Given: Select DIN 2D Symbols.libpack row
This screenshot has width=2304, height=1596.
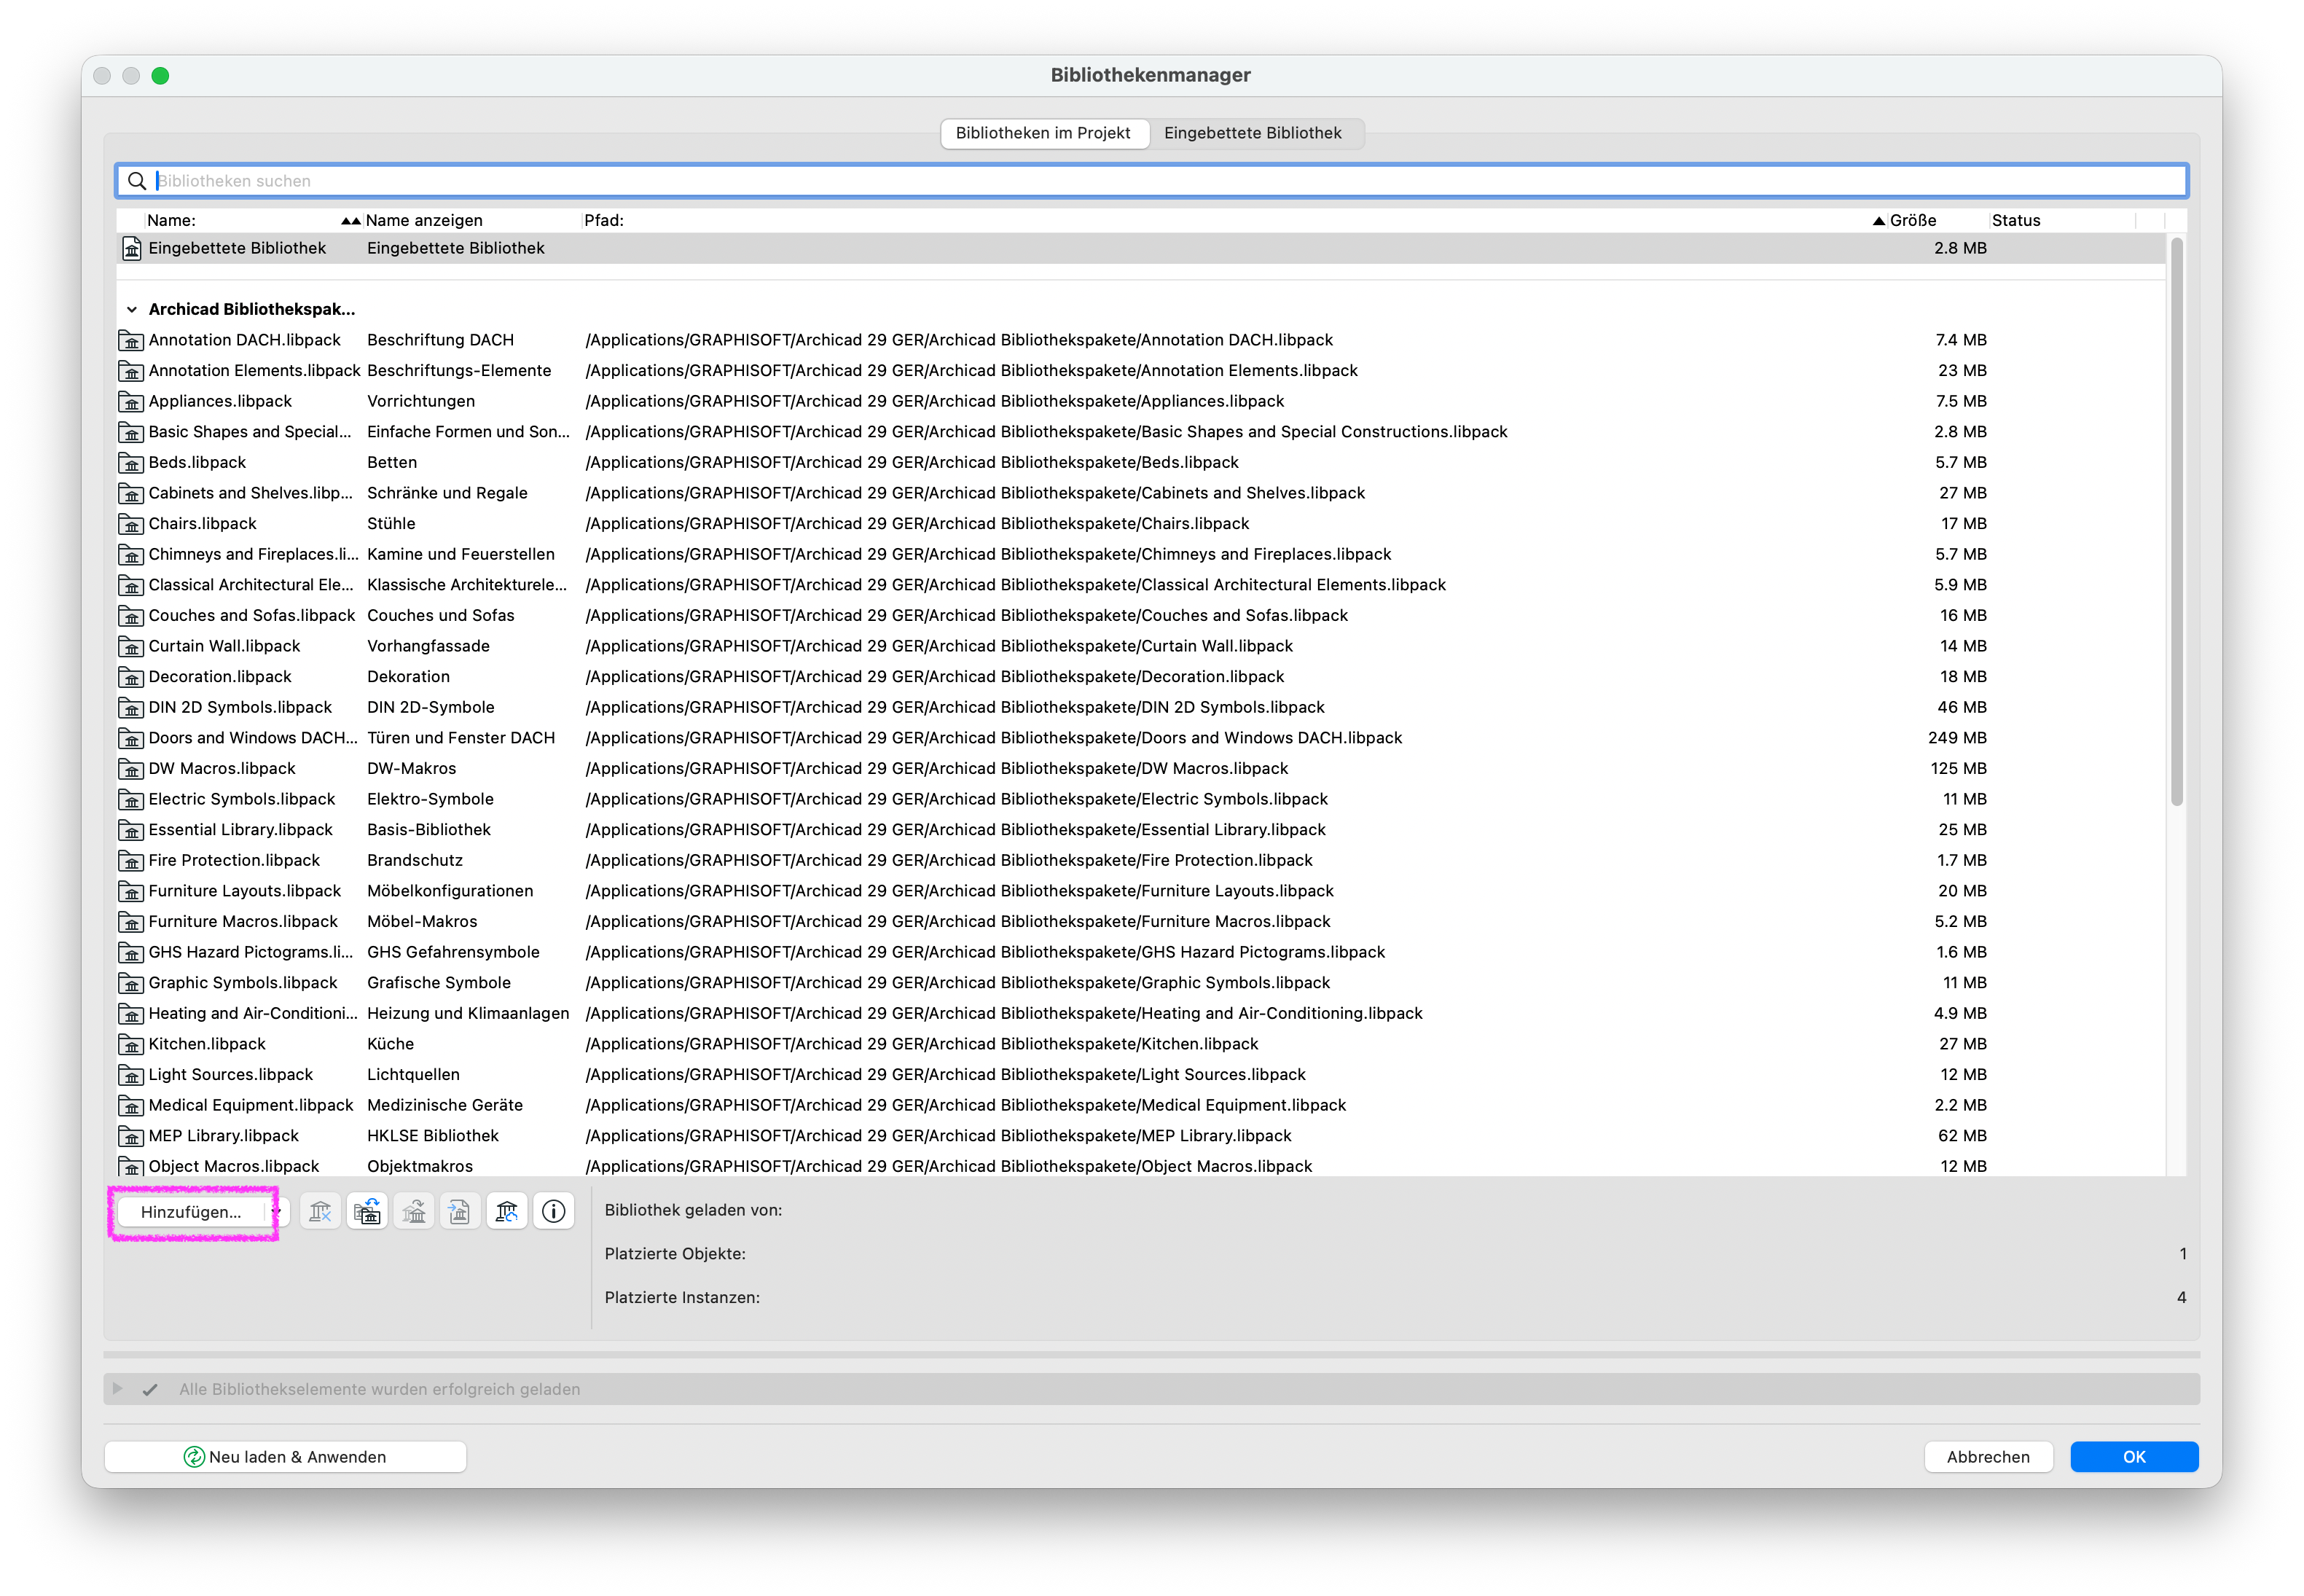Looking at the screenshot, I should [1140, 707].
